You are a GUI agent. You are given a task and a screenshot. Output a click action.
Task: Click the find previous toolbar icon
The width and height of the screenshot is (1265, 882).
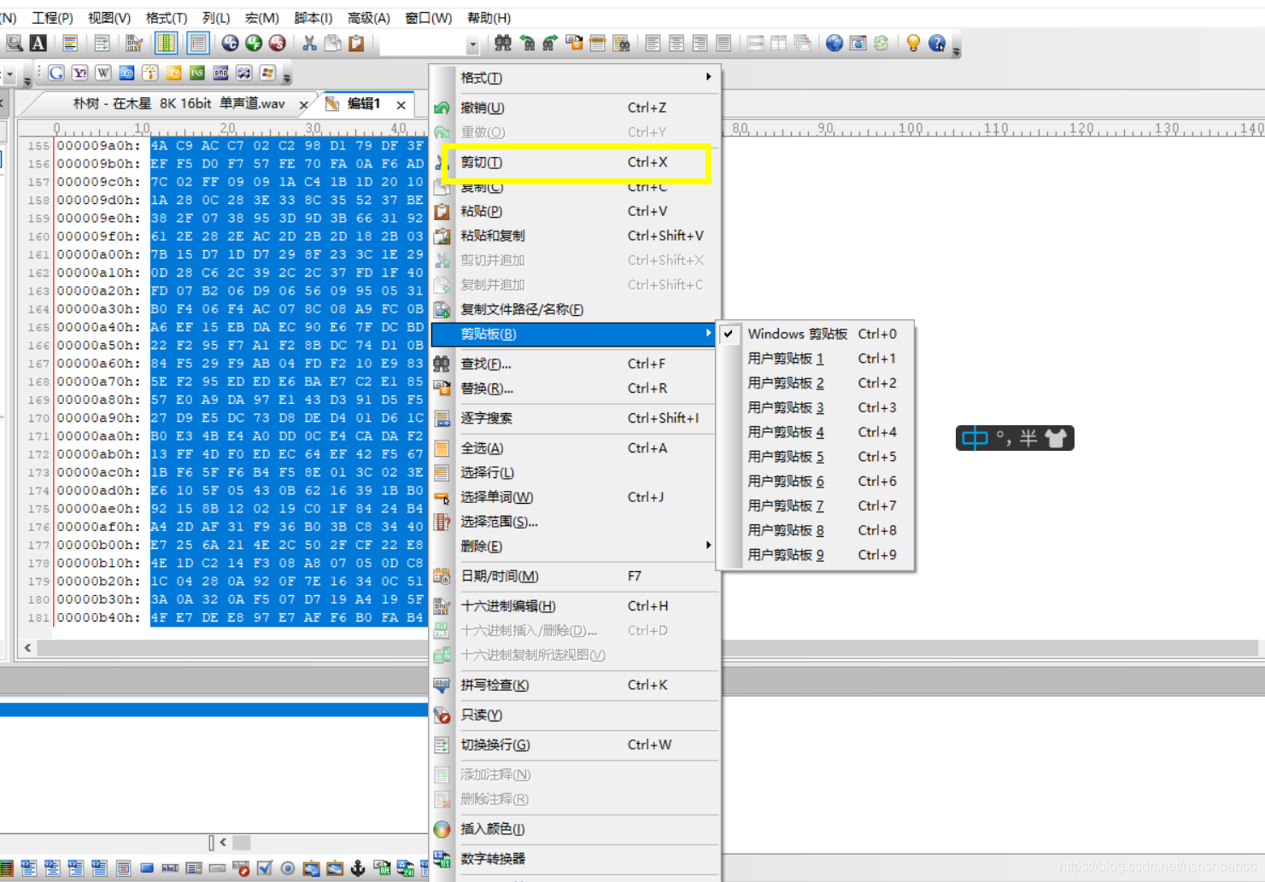pyautogui.click(x=527, y=43)
